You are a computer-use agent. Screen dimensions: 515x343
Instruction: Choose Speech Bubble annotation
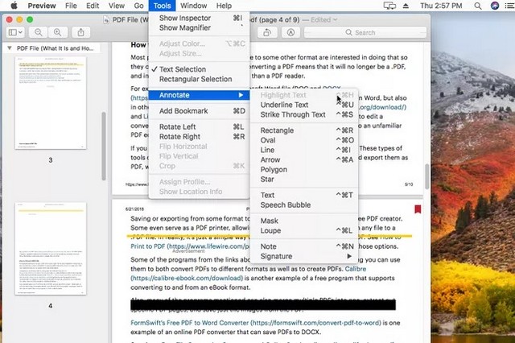click(304, 205)
